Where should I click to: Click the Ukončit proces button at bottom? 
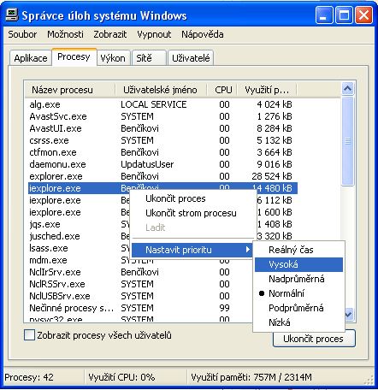314,339
